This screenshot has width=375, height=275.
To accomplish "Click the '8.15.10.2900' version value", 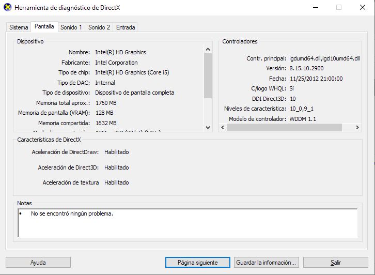I will (x=306, y=68).
